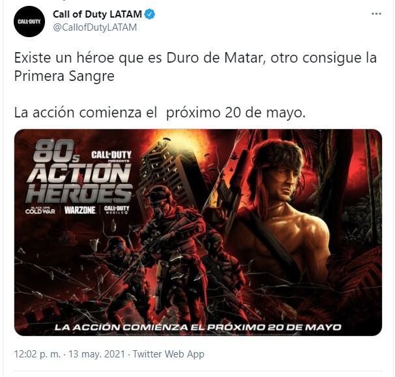Open the 12:02 p. m. 13 may. 2021 timestamp
The height and width of the screenshot is (377, 395).
click(x=70, y=354)
